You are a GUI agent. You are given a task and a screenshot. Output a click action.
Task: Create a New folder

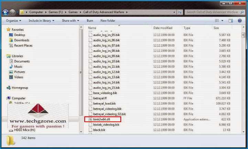click(x=108, y=21)
